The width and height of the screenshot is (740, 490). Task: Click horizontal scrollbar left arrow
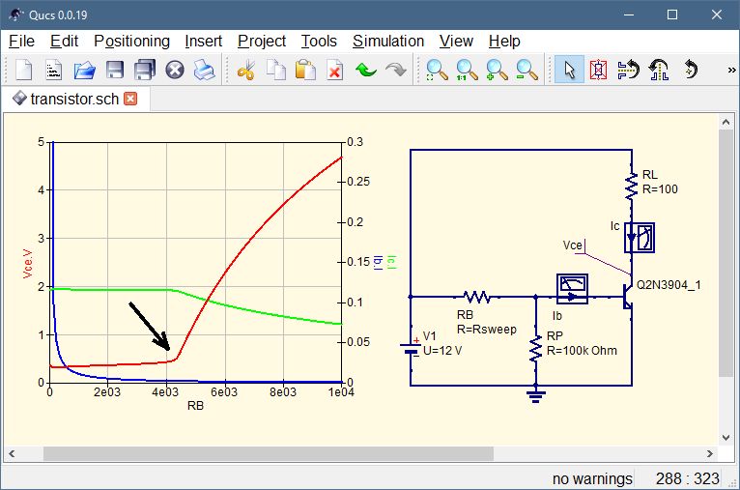(12, 453)
